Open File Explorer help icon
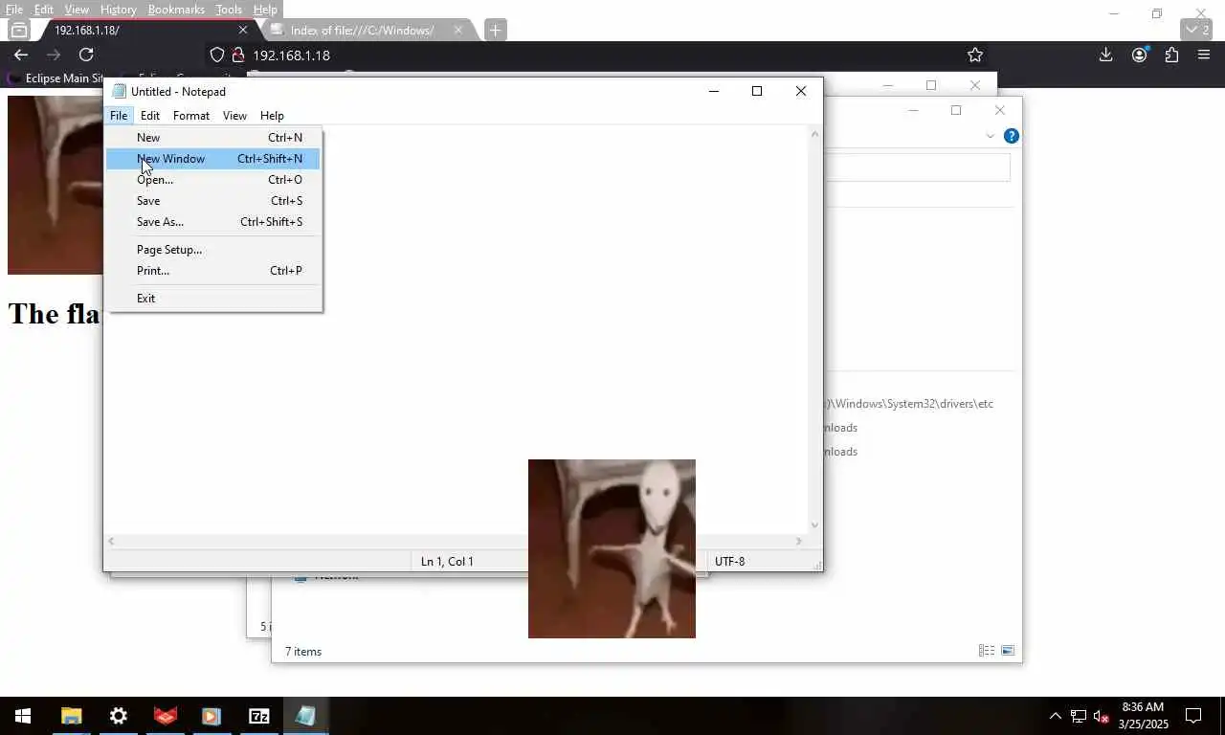 pyautogui.click(x=1011, y=136)
